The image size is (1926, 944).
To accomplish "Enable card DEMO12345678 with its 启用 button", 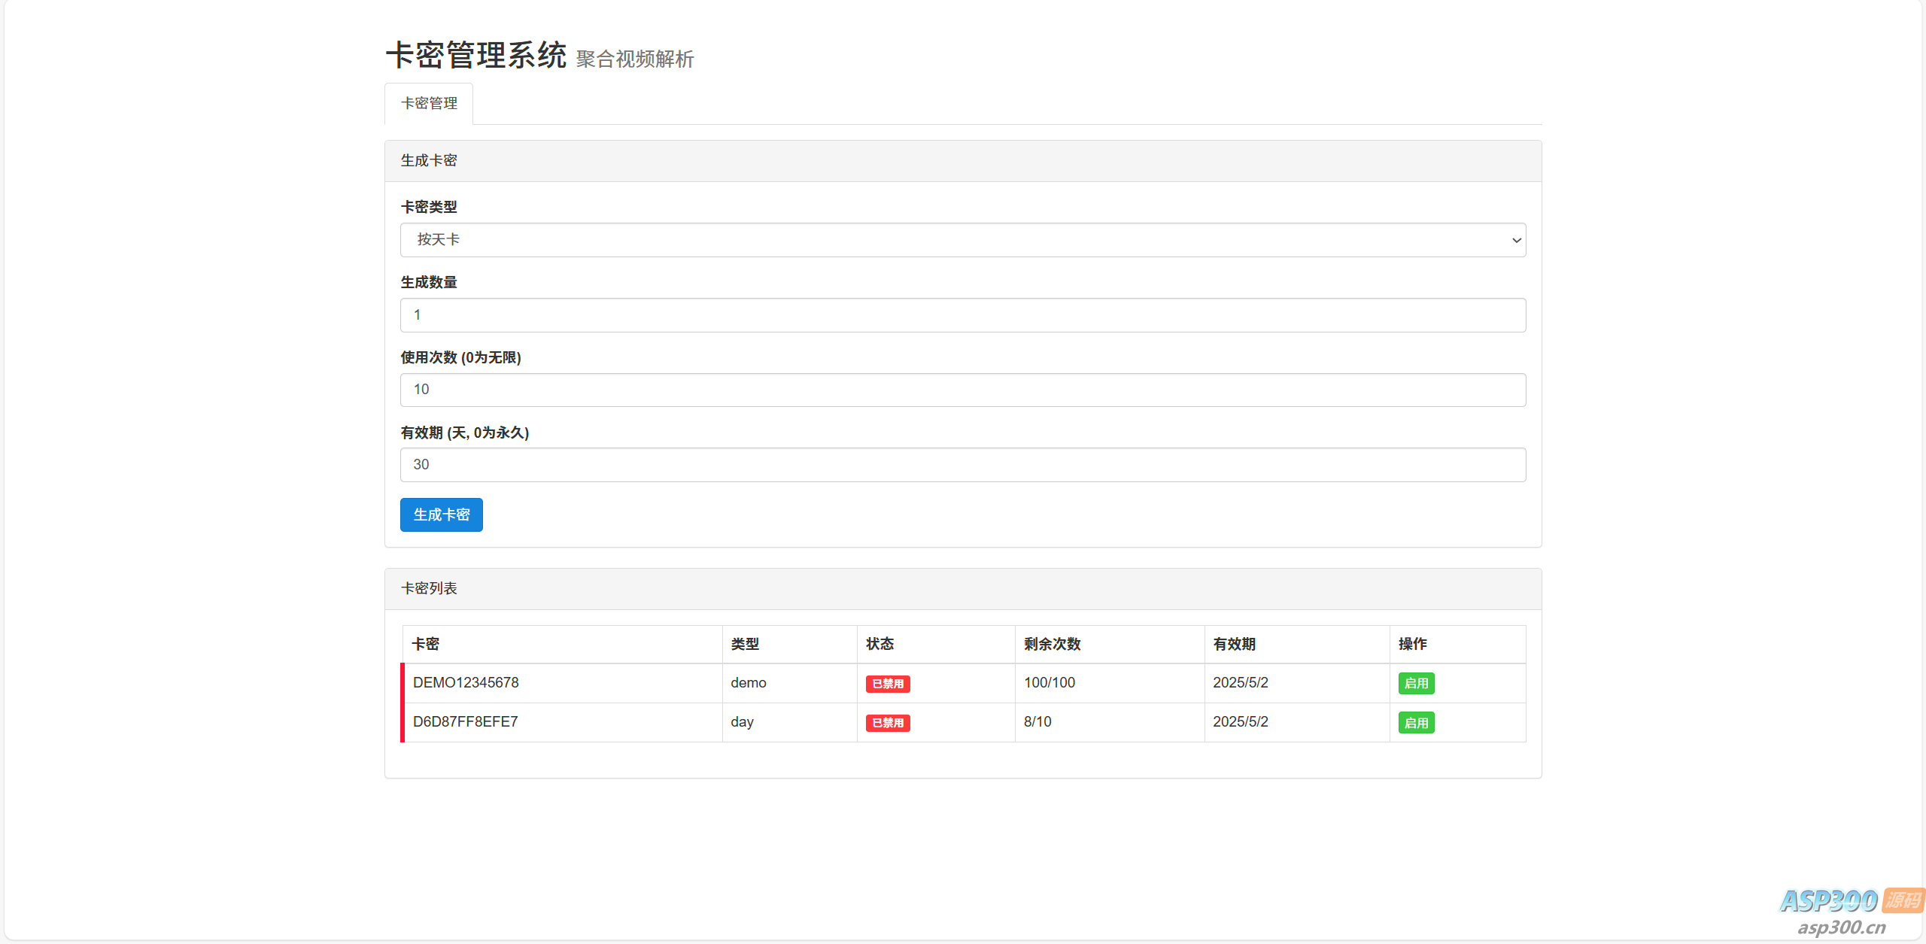I will point(1416,683).
